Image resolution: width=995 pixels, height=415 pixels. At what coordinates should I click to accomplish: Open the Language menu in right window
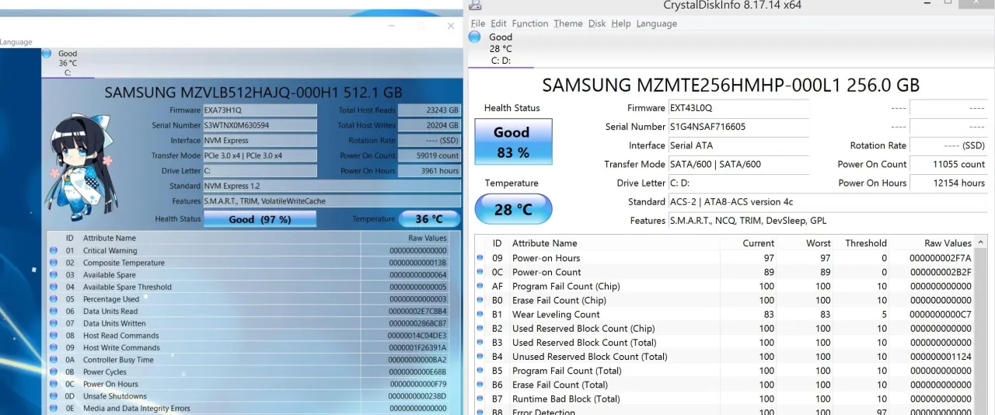tap(657, 23)
